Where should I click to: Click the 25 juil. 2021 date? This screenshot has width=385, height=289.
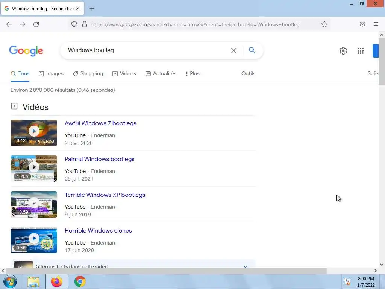79,179
